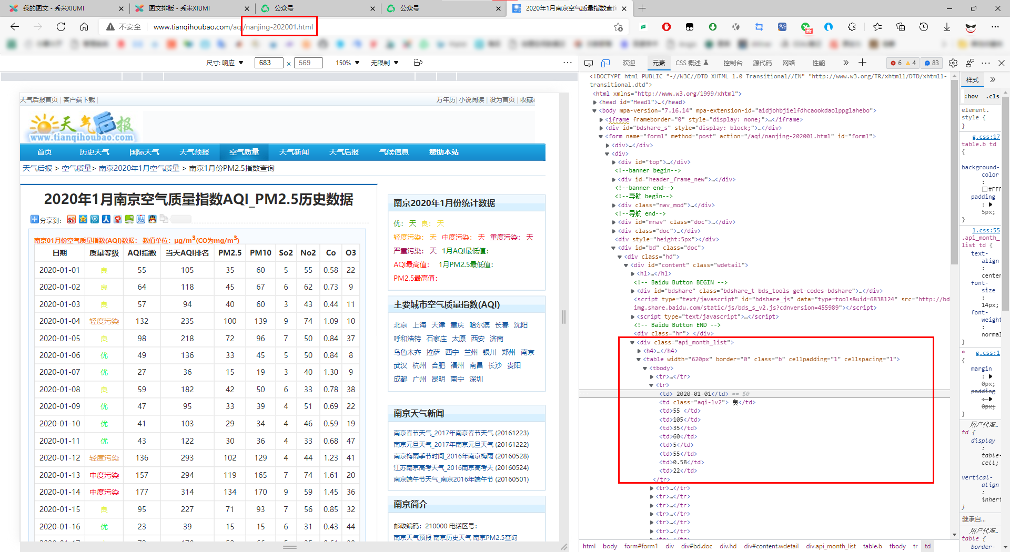Collapse the div api_month_list node
This screenshot has height=552, width=1010.
pos(632,342)
